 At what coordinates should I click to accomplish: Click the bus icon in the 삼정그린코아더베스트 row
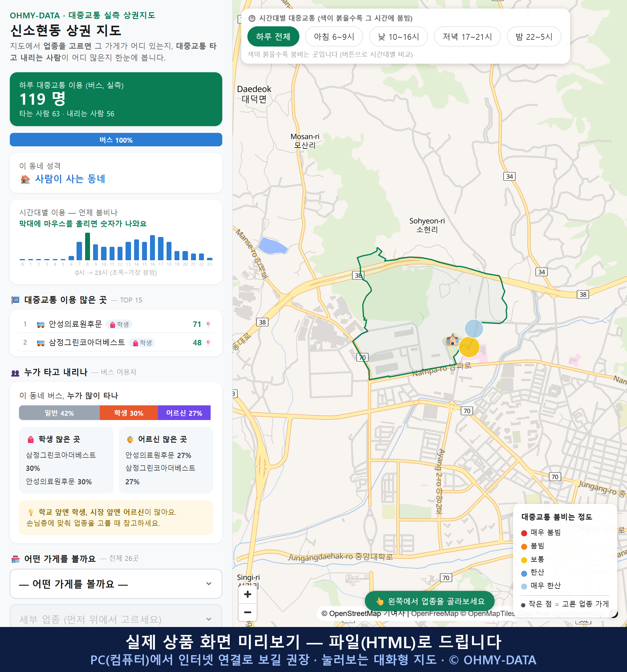click(x=40, y=343)
